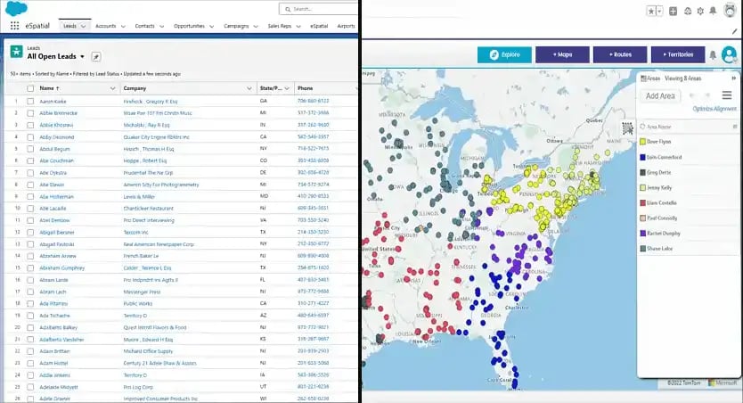Click the + Territories button
The height and width of the screenshot is (403, 743).
click(678, 54)
